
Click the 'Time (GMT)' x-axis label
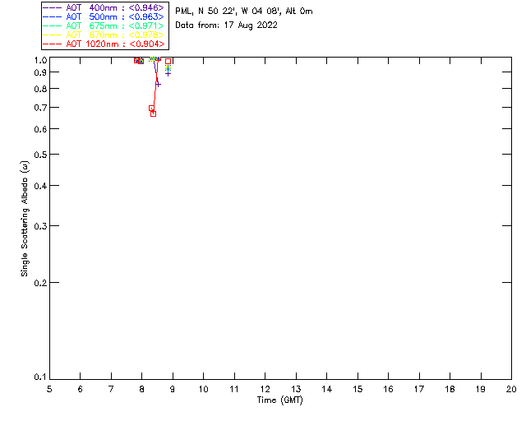click(279, 400)
